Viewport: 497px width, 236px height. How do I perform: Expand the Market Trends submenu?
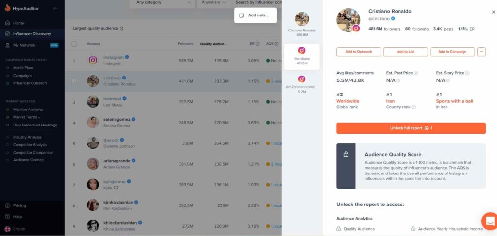(27, 117)
